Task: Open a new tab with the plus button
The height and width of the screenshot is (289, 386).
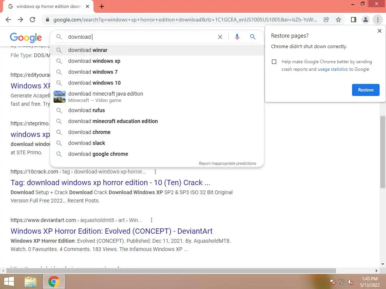Action: [102, 6]
